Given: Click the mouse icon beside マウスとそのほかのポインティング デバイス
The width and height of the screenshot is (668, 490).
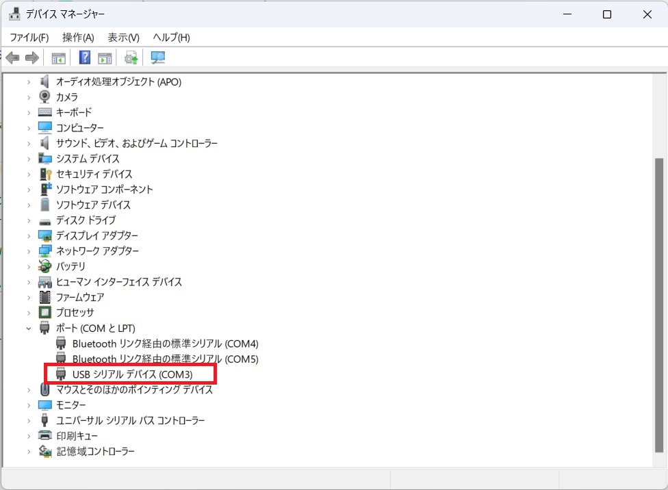Looking at the screenshot, I should point(44,389).
